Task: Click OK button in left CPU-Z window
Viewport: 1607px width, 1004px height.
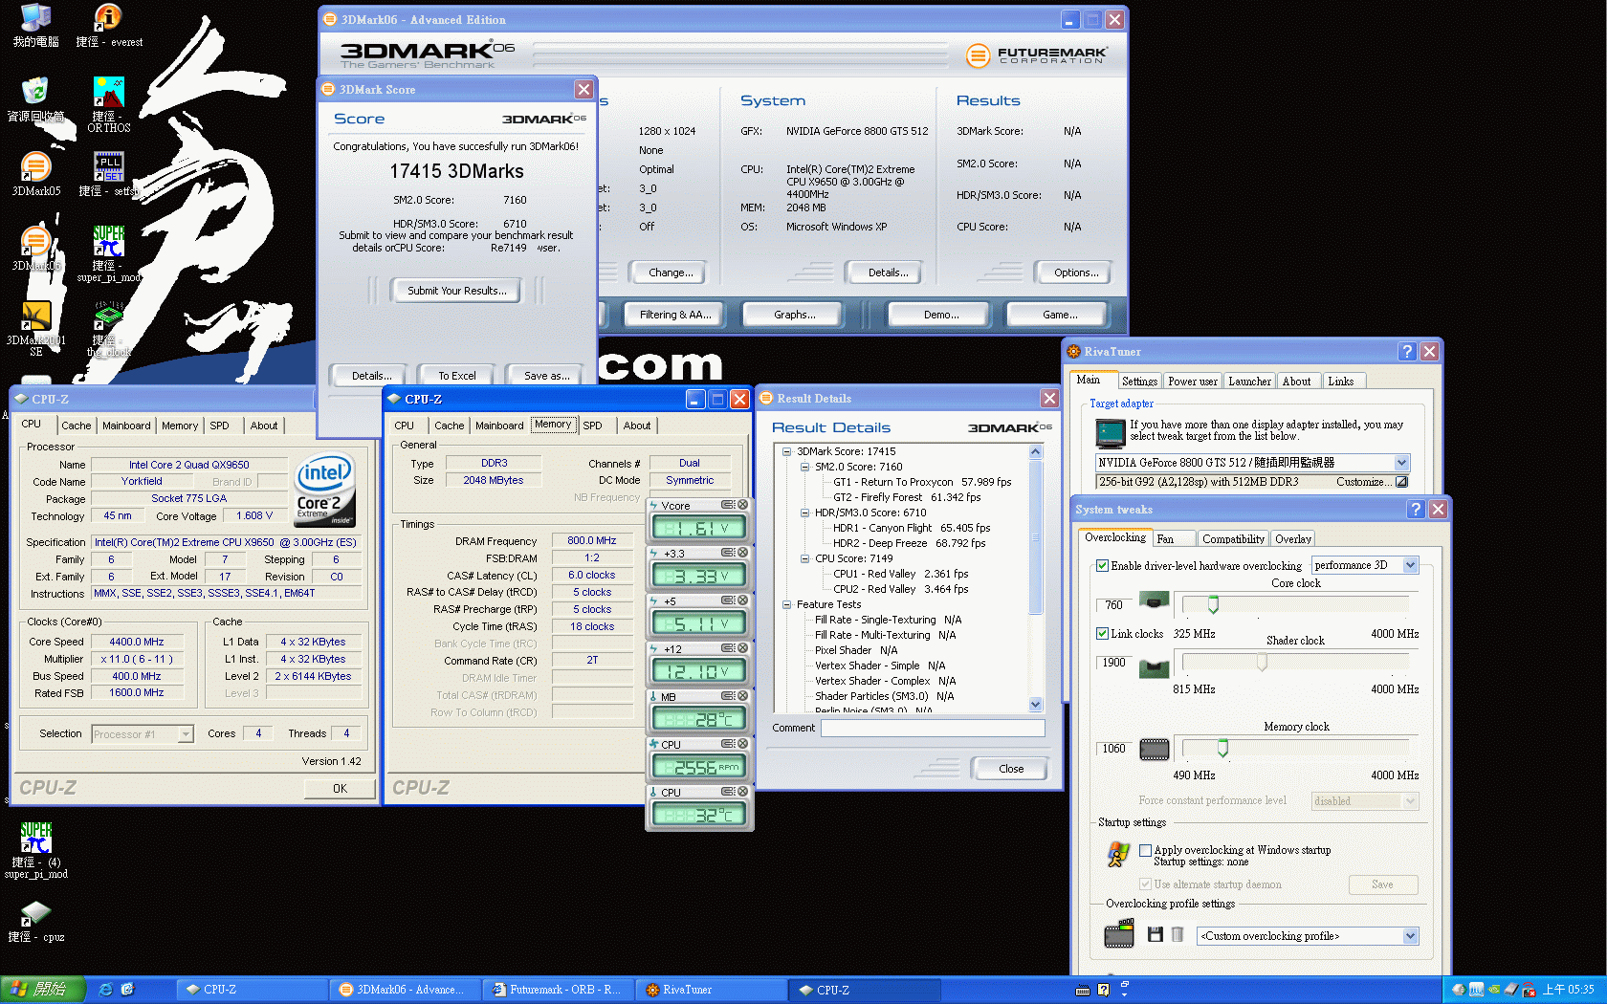Action: click(340, 789)
